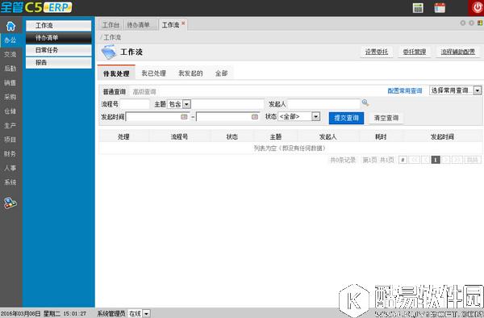
Task: Expand the 状态 <全部> dropdown
Action: pos(315,117)
